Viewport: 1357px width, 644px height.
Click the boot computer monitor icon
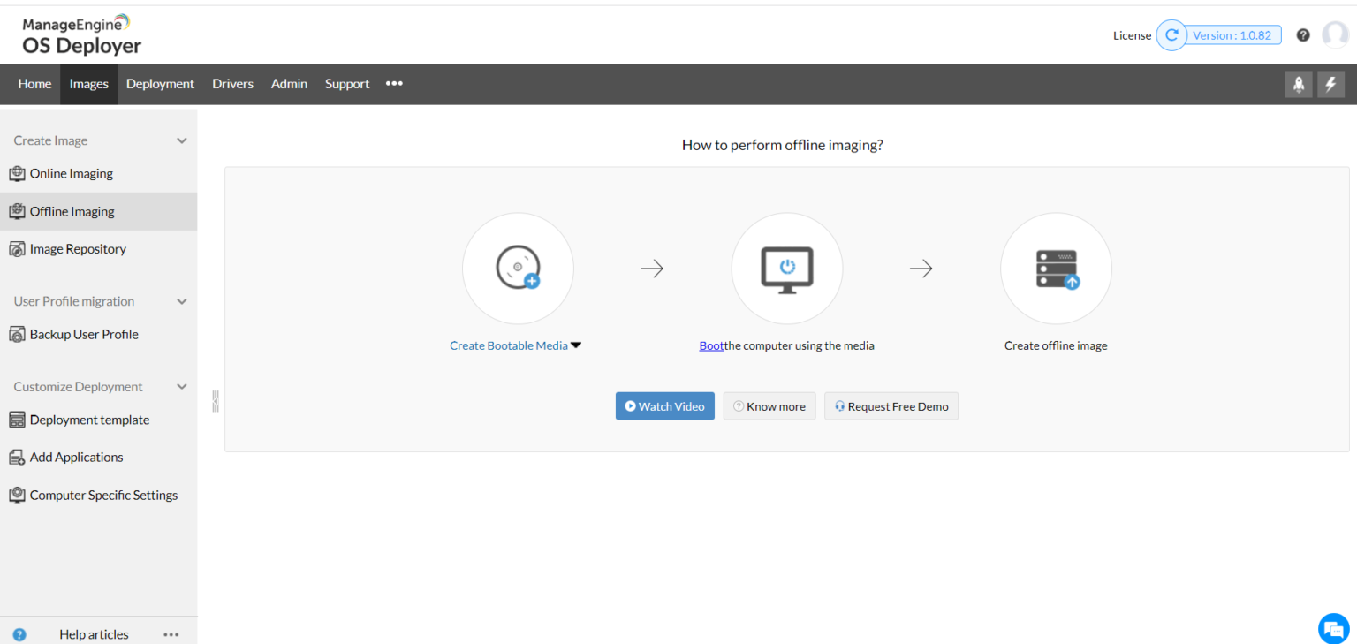(786, 268)
